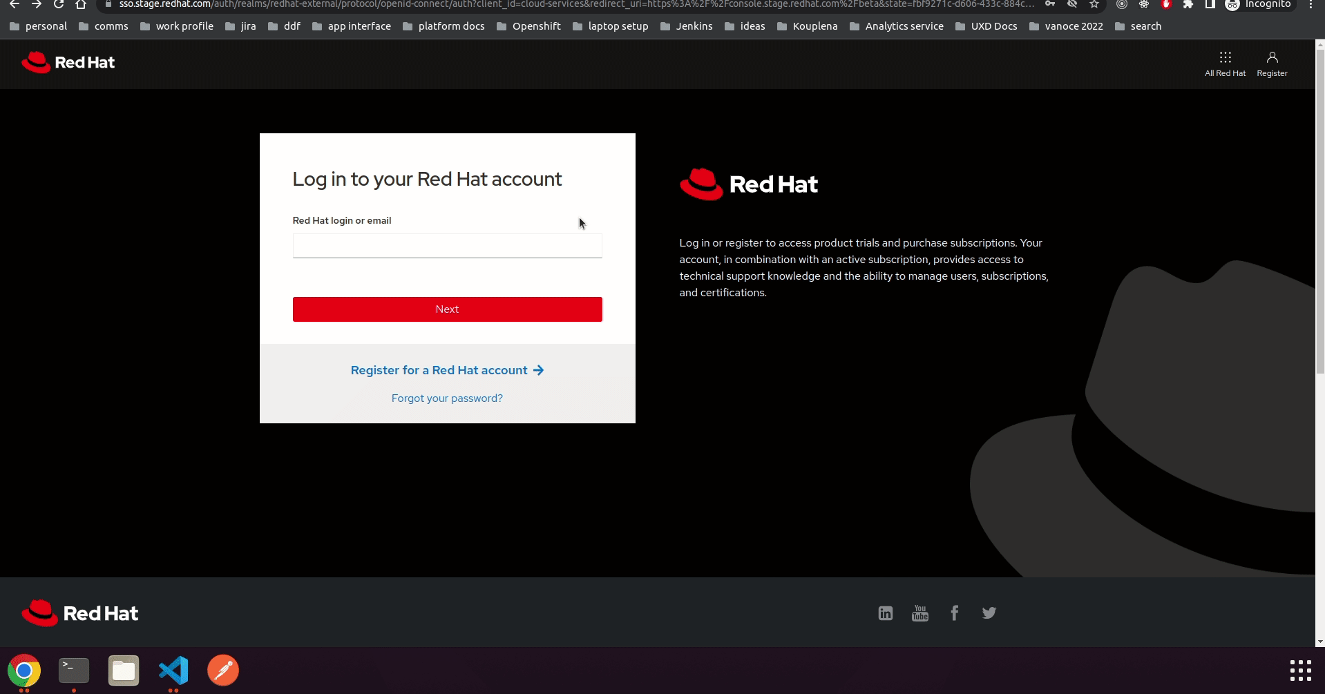Switch to Visual Studio Code in dock
The width and height of the screenshot is (1325, 694).
(x=173, y=671)
